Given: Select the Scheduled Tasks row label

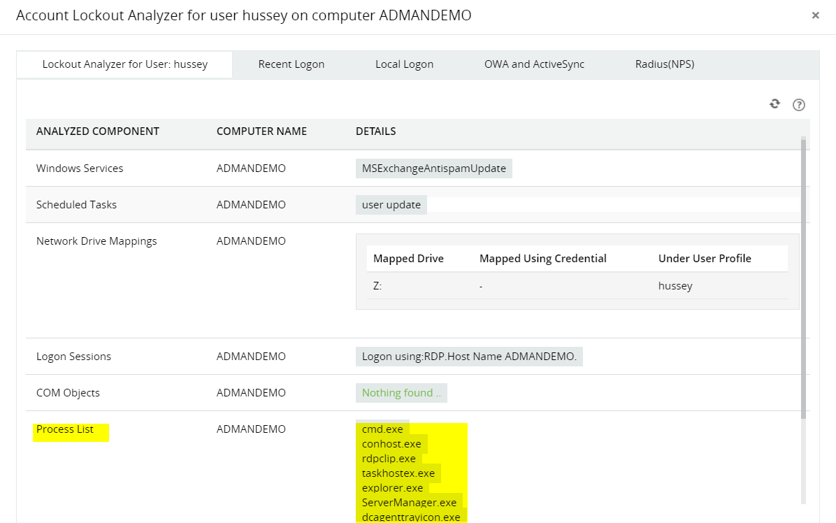Looking at the screenshot, I should pos(76,205).
